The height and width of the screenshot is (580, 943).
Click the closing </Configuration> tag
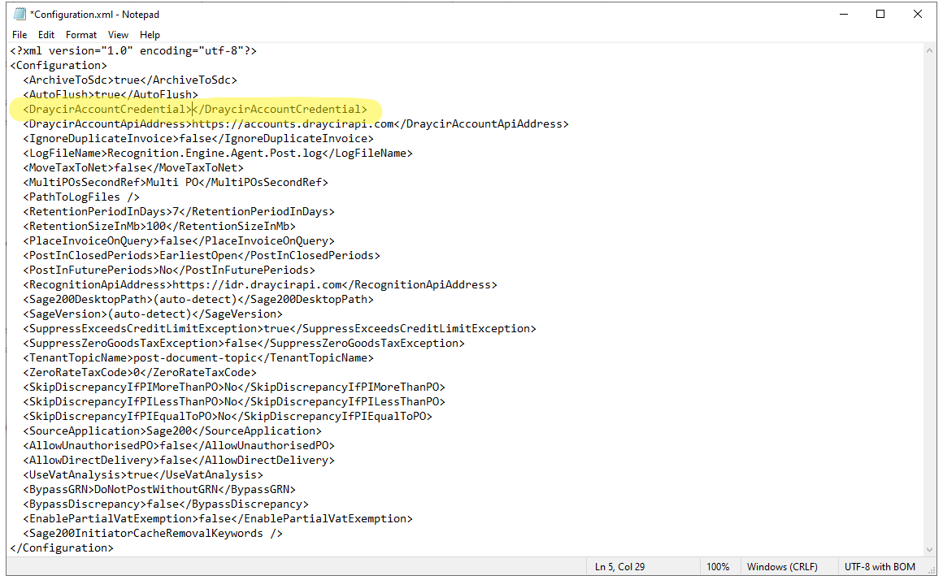pyautogui.click(x=62, y=548)
